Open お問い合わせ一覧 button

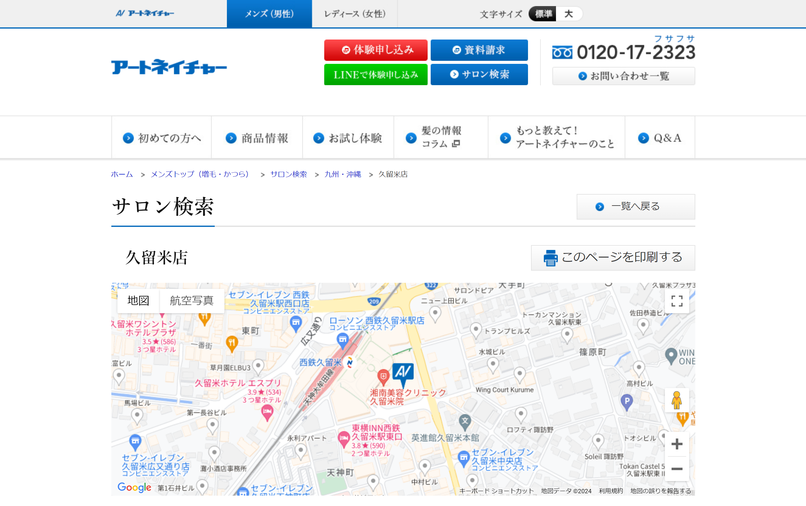(624, 76)
